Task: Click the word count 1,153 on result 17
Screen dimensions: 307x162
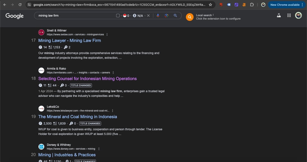Action: (x=57, y=47)
